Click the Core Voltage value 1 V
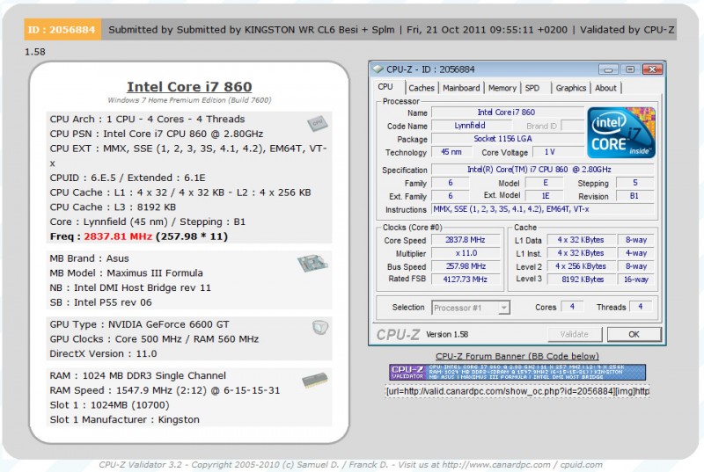The image size is (704, 472). coord(557,152)
